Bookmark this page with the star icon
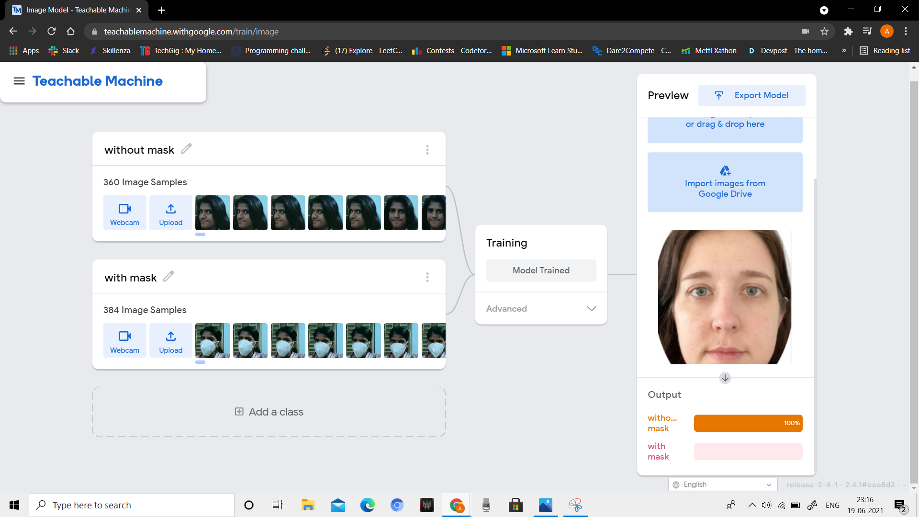919x517 pixels. coord(824,32)
